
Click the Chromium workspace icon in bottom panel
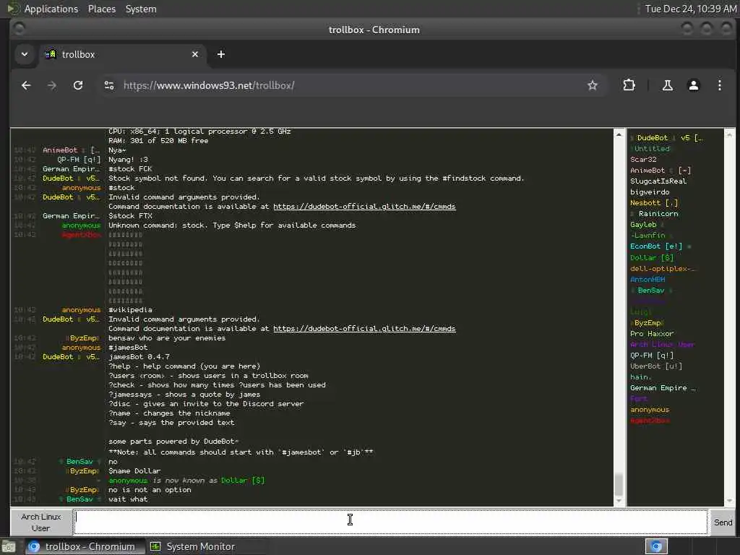pos(656,546)
